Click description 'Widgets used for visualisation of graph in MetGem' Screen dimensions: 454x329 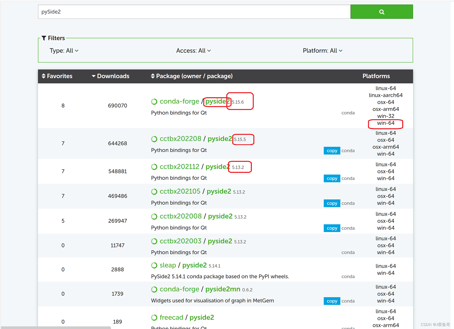[x=212, y=301]
